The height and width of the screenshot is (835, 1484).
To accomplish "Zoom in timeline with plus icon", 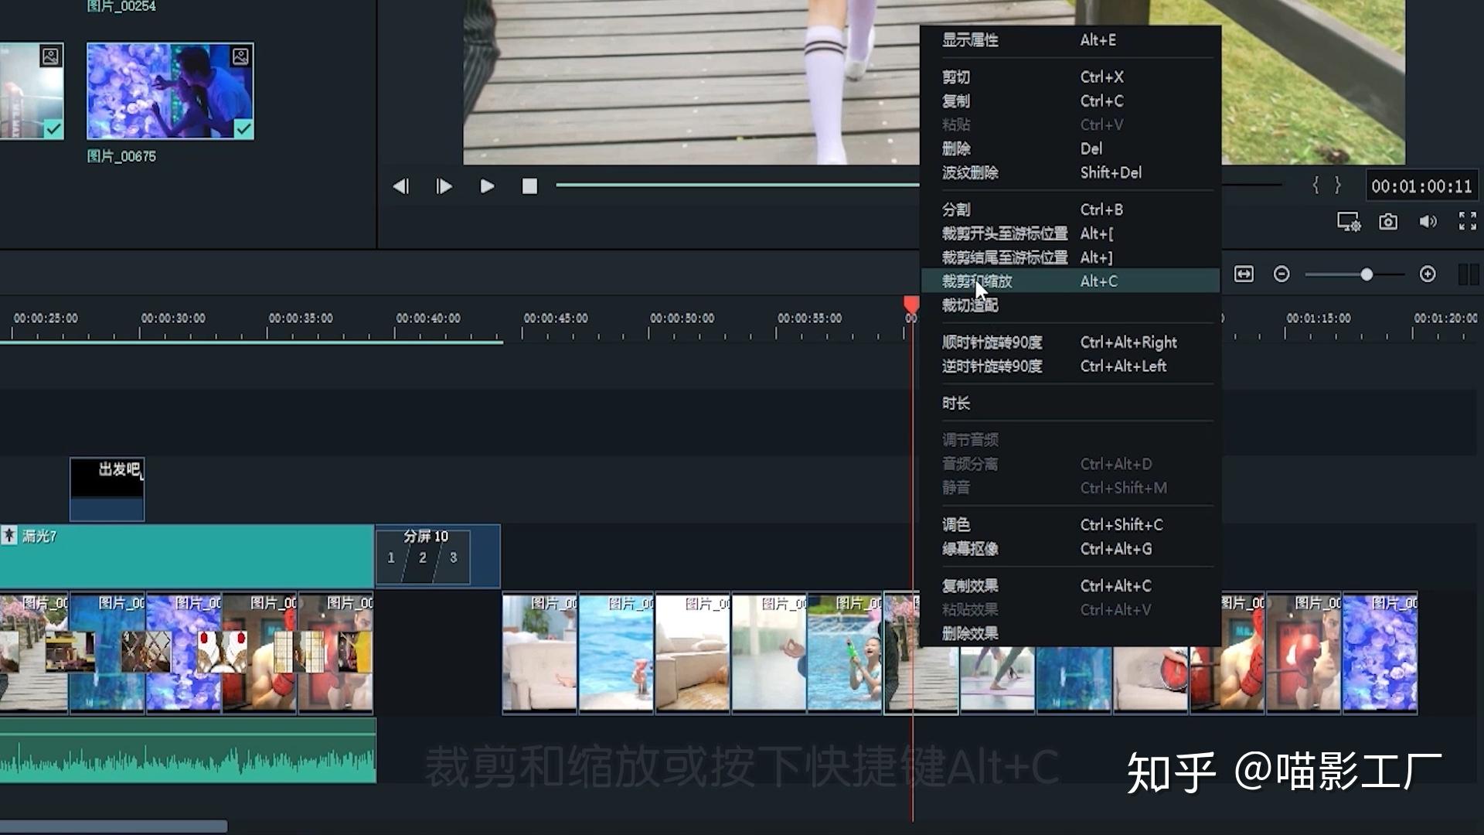I will pos(1428,274).
